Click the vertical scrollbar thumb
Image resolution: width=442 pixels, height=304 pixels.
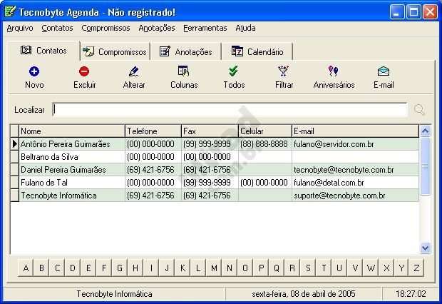click(x=425, y=166)
